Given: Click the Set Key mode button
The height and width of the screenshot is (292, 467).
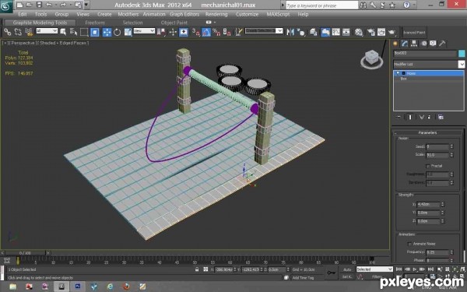Looking at the screenshot, I should [x=347, y=276].
